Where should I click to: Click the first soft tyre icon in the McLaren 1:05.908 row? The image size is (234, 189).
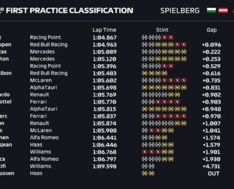[151, 130]
